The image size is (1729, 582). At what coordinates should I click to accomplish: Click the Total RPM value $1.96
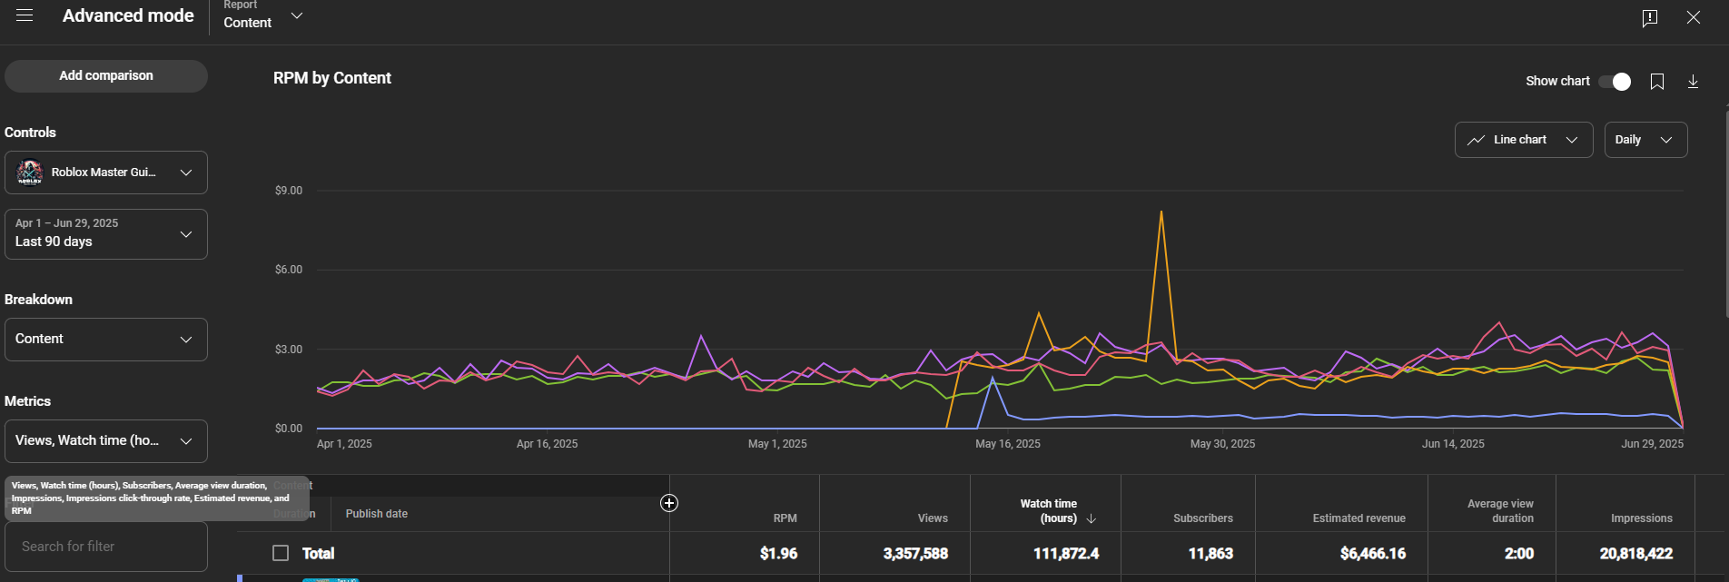tap(778, 554)
